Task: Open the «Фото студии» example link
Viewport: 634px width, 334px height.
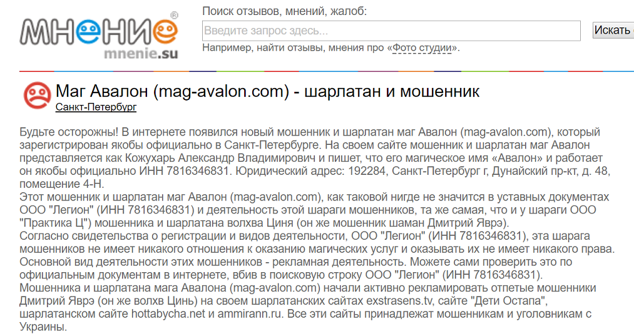Action: point(422,47)
